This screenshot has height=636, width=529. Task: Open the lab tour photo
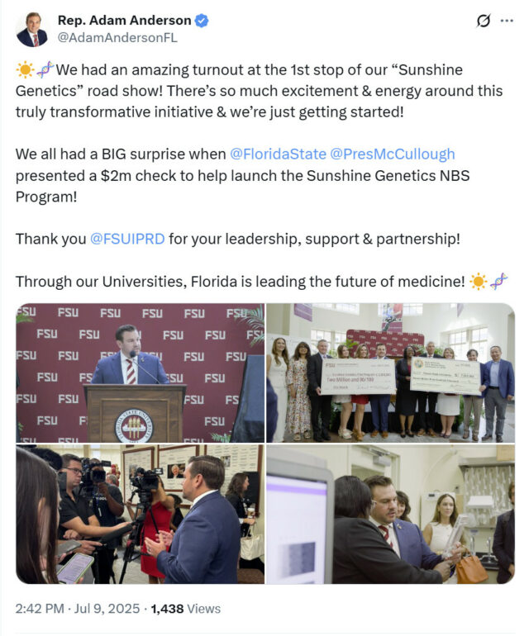coord(391,515)
